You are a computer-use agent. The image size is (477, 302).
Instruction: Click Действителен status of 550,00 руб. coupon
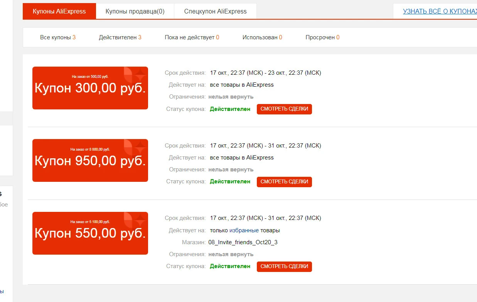(230, 266)
